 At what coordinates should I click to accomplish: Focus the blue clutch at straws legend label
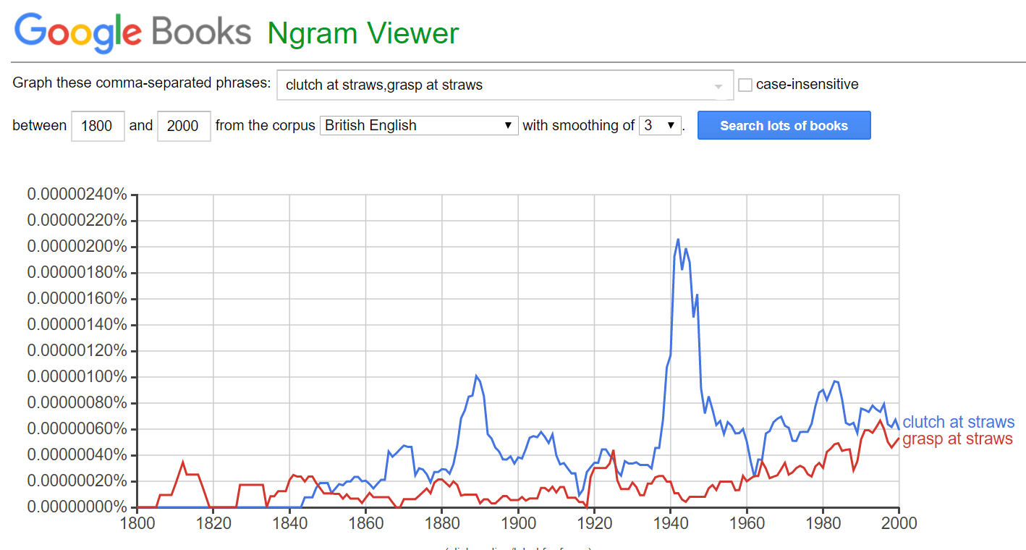pos(957,422)
